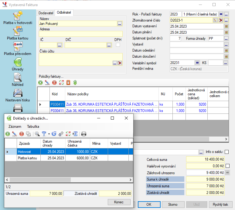Select the Hotovost payment row
Image resolution: width=235 pixels, height=210 pixels.
[69, 152]
